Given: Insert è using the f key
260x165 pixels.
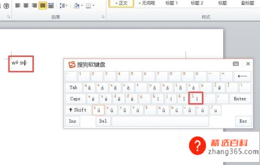Looking at the screenshot, I should (x=132, y=99).
